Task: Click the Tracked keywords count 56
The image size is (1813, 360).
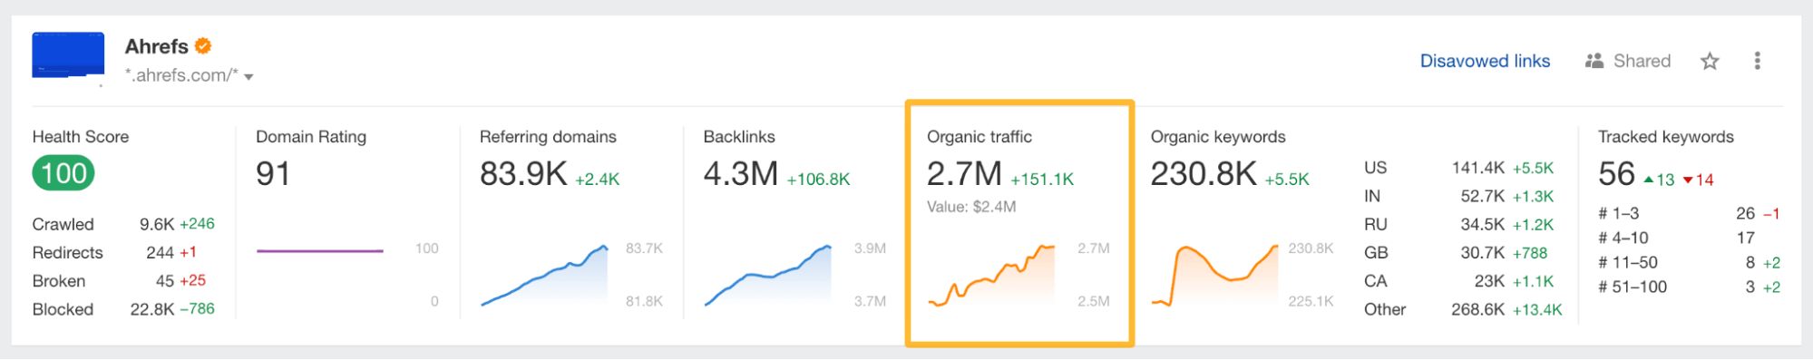Action: click(1616, 173)
